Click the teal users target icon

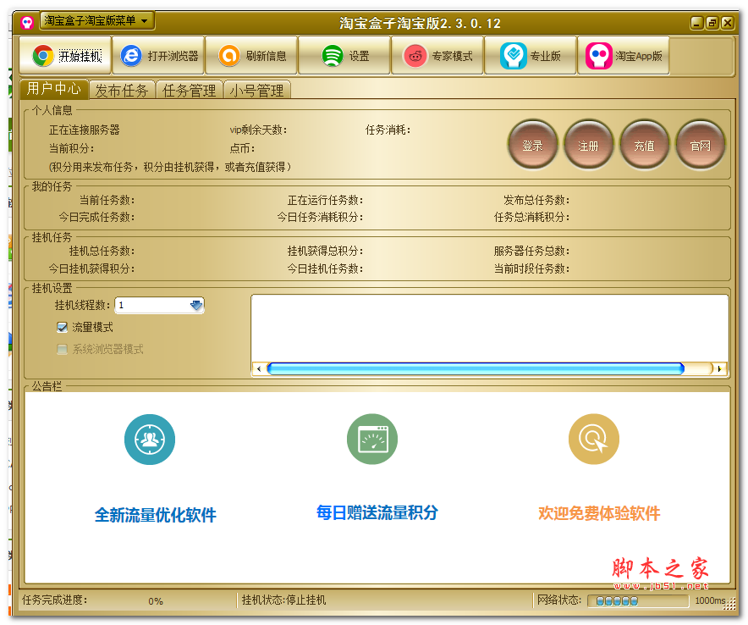150,440
